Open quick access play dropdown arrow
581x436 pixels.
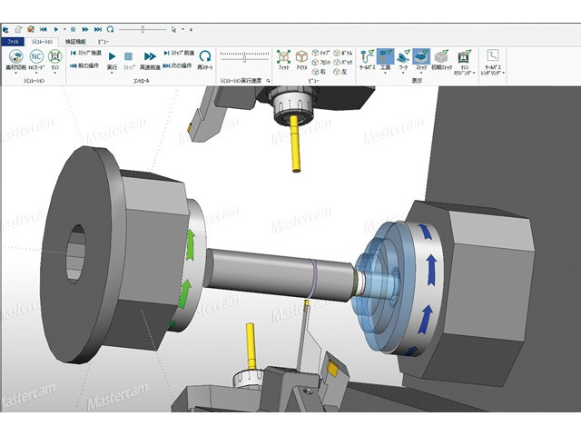click(x=64, y=29)
